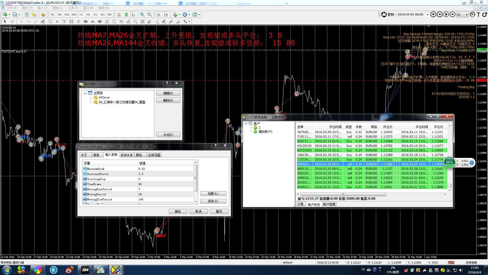Click the 加载(L) button
The width and height of the screenshot is (488, 275).
tap(213, 194)
